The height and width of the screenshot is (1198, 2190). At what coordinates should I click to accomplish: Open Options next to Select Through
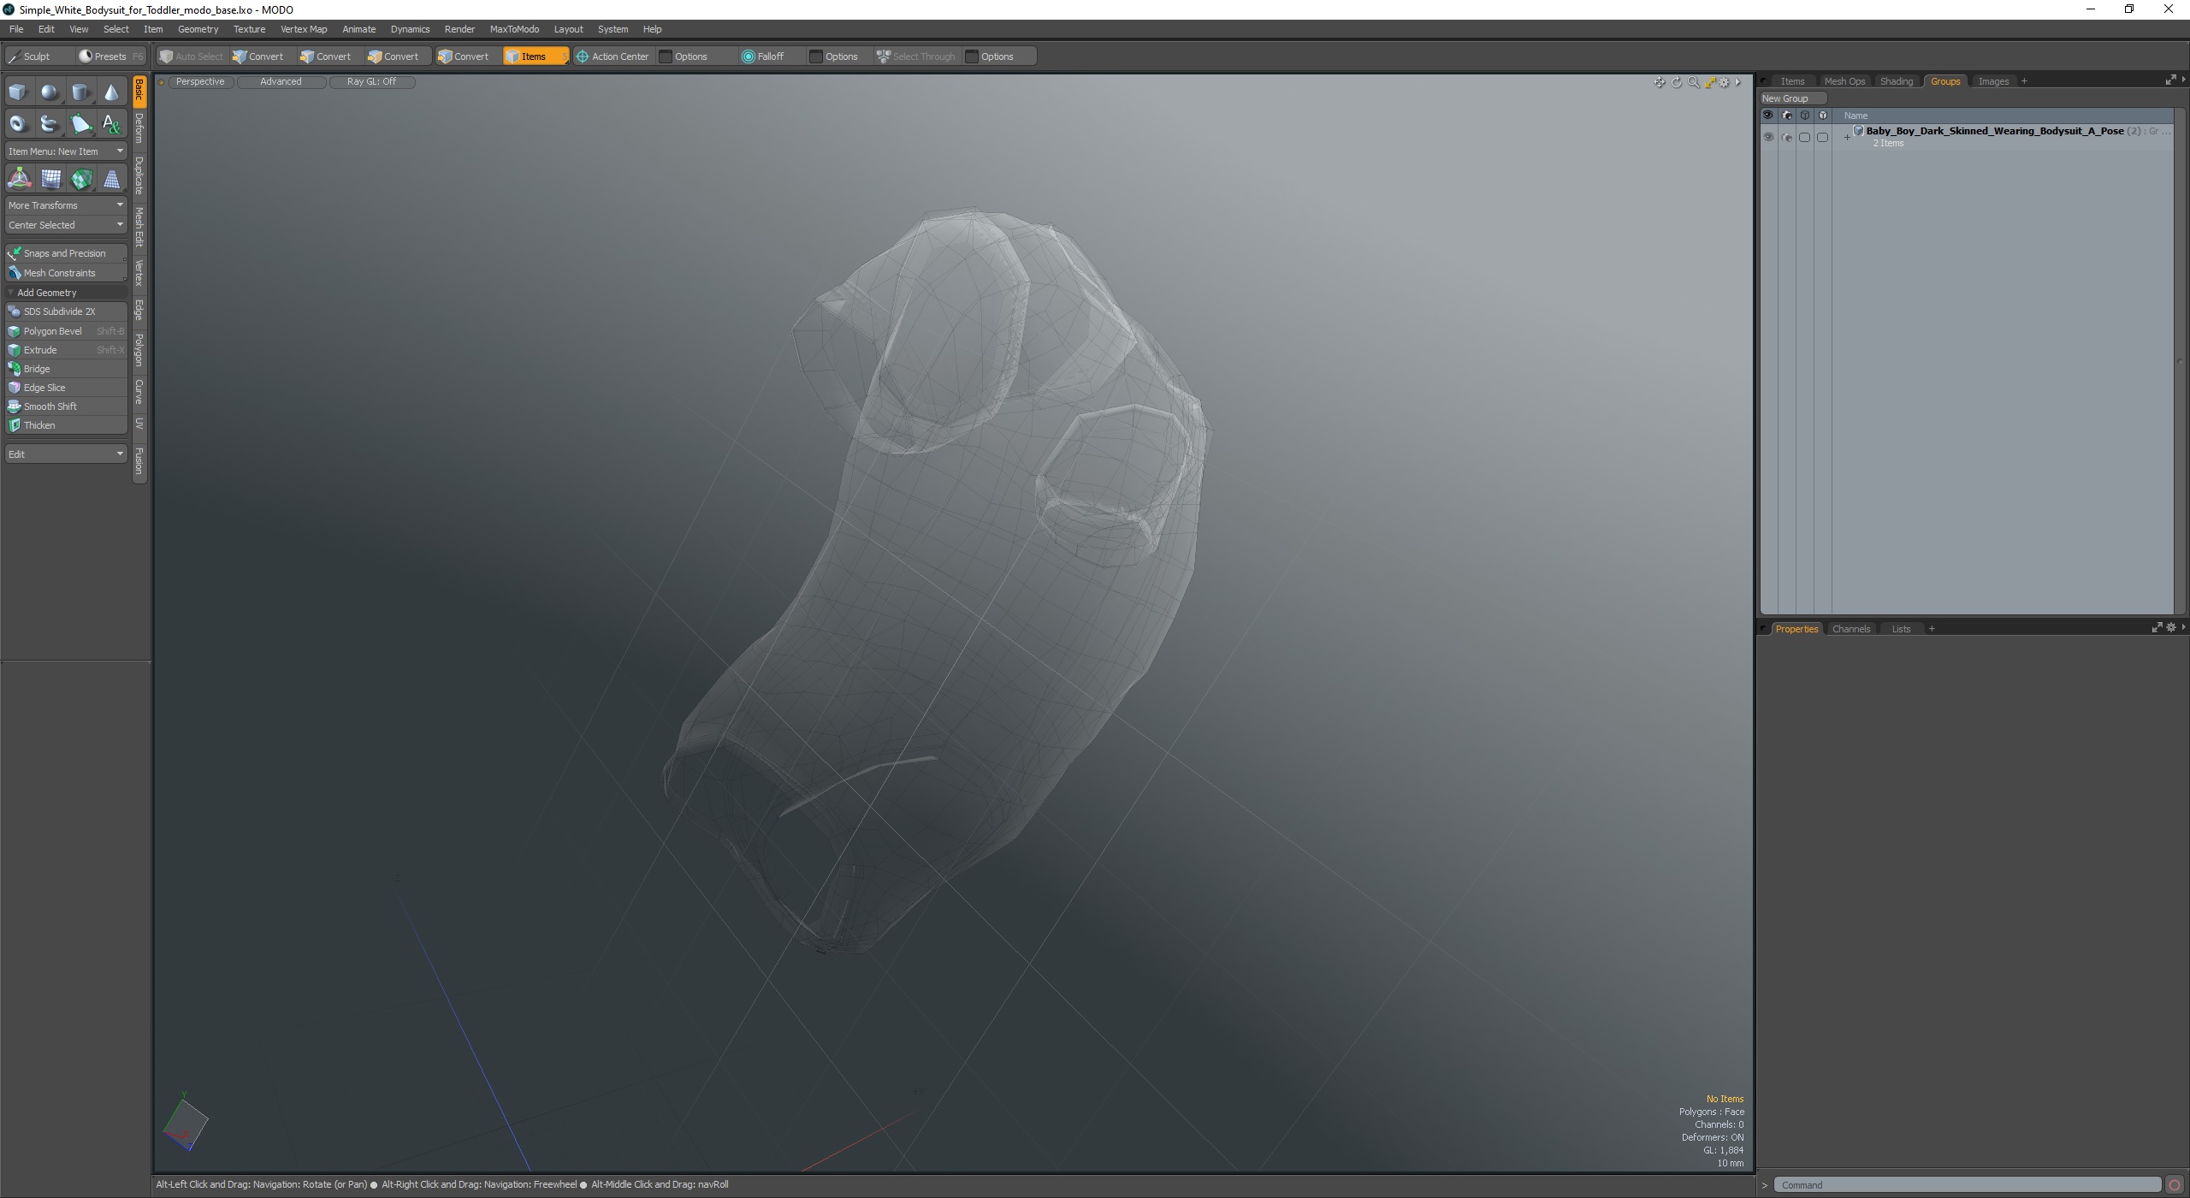[990, 56]
